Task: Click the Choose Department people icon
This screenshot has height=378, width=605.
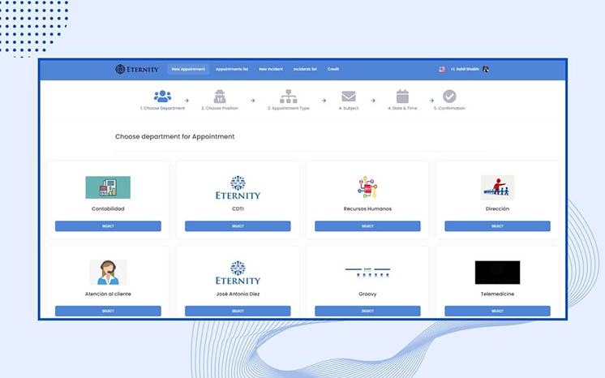Action: click(x=162, y=97)
